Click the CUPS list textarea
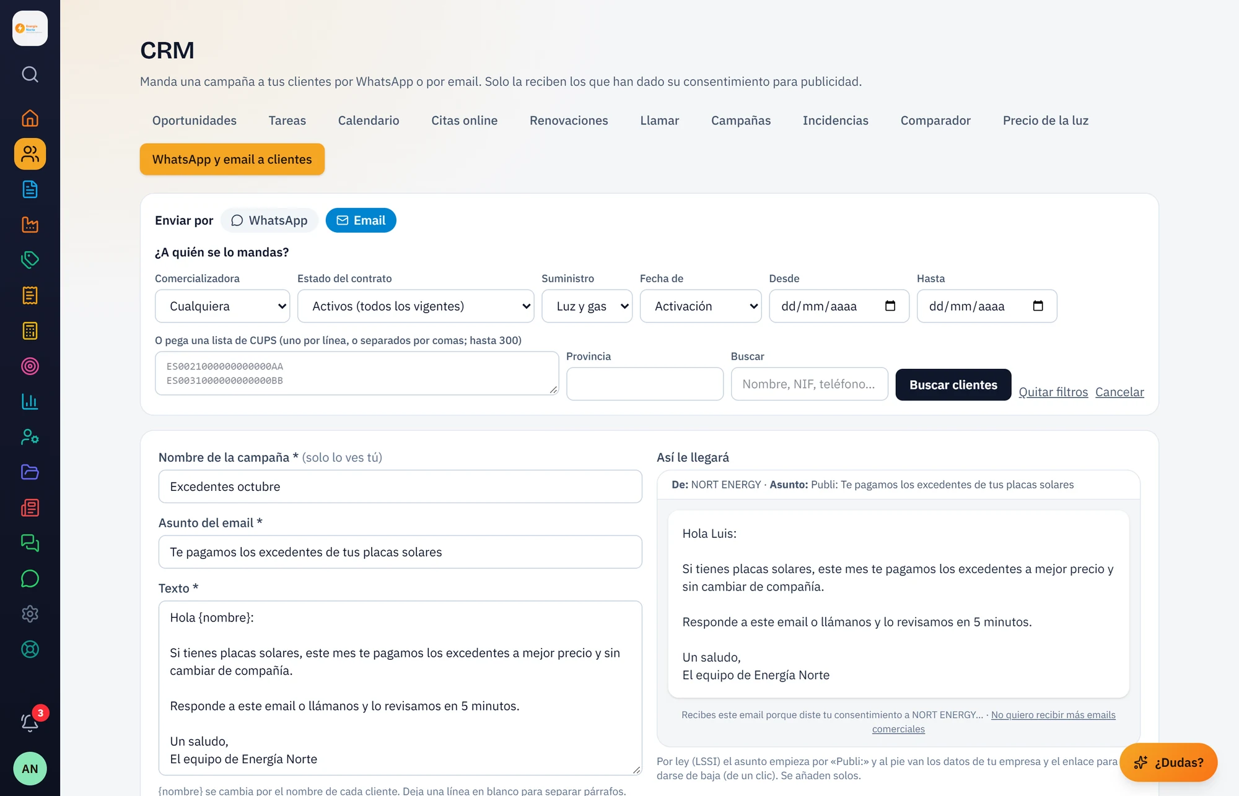1239x796 pixels. [x=357, y=373]
